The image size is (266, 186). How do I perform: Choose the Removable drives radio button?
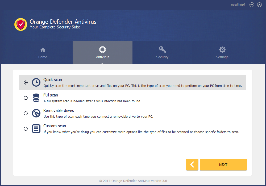click(x=26, y=113)
